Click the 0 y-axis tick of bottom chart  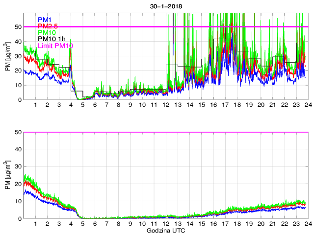pos(19,218)
